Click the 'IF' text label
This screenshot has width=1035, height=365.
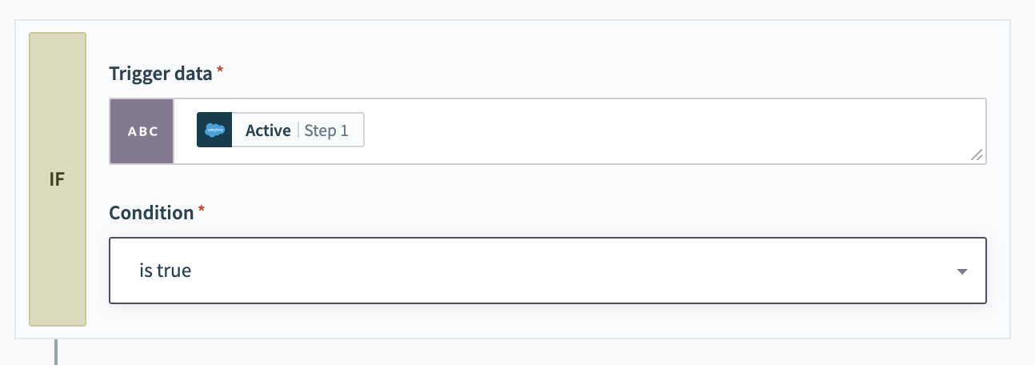[x=57, y=179]
